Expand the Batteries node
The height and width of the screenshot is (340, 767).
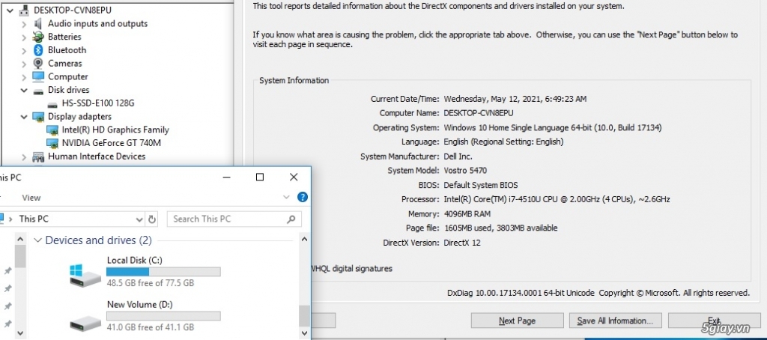click(24, 37)
